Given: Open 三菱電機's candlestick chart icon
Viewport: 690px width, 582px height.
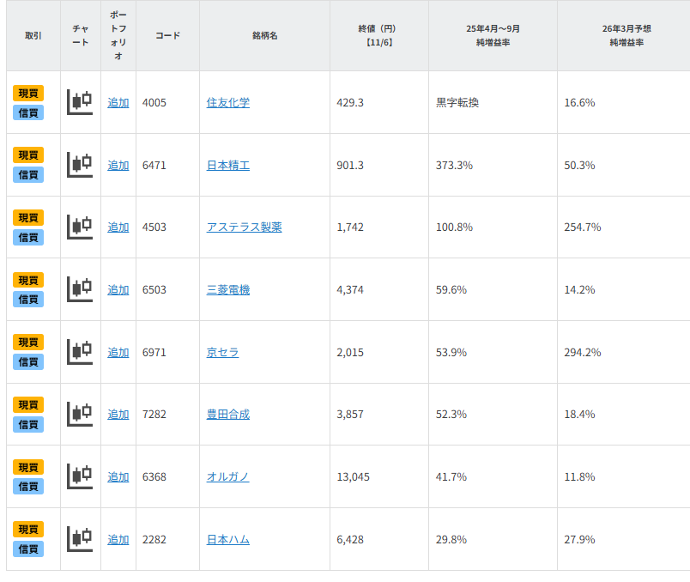Looking at the screenshot, I should [x=79, y=289].
